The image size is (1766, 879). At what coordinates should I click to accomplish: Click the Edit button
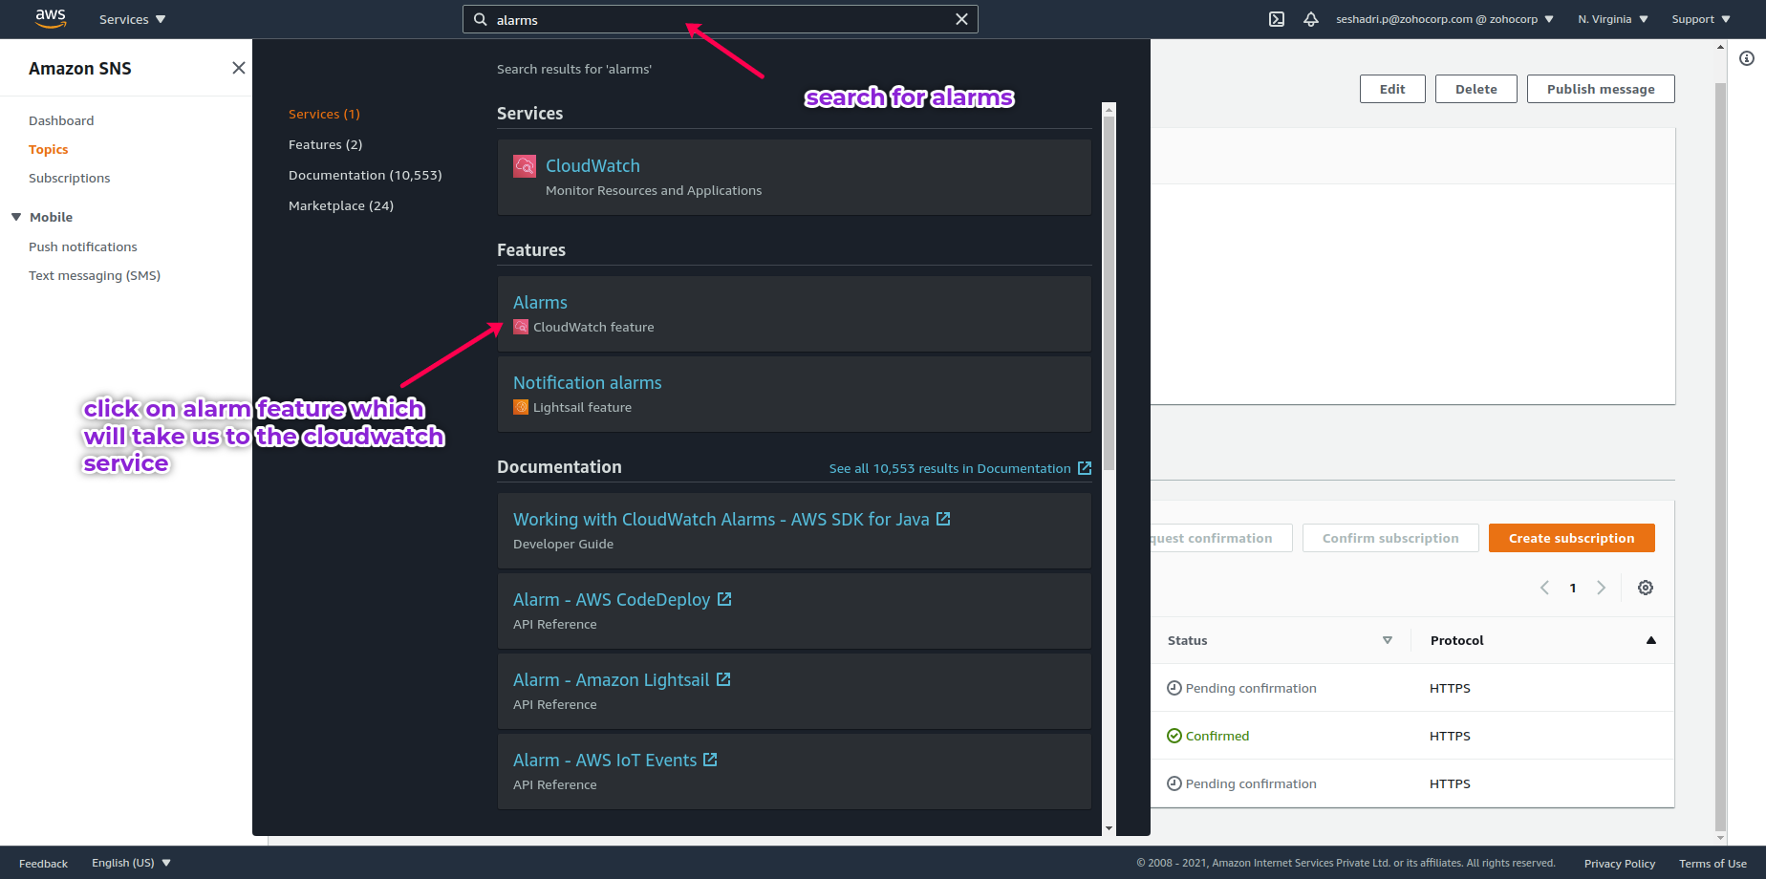coord(1392,89)
